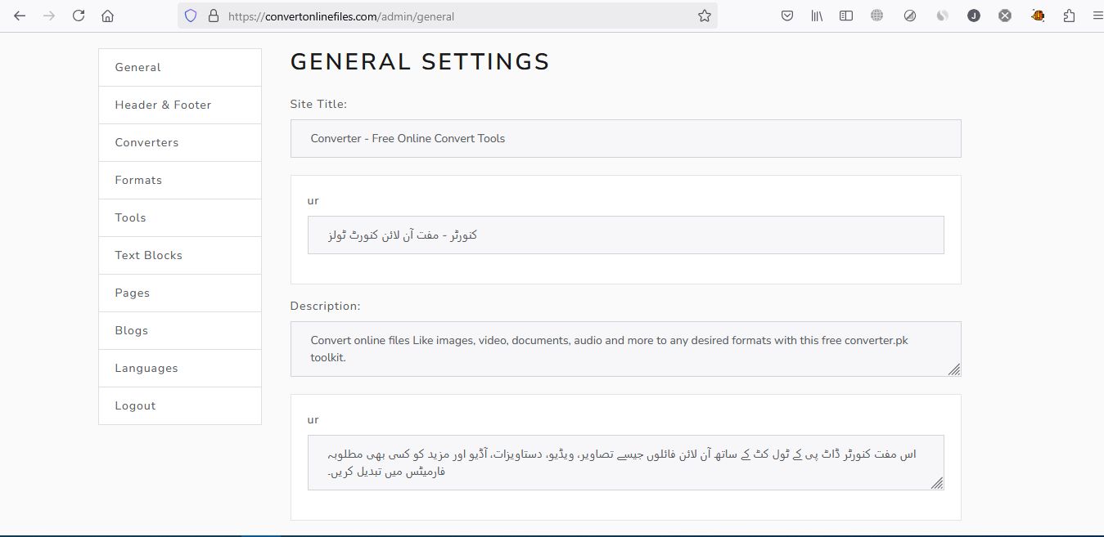Go to Converters section

point(180,143)
